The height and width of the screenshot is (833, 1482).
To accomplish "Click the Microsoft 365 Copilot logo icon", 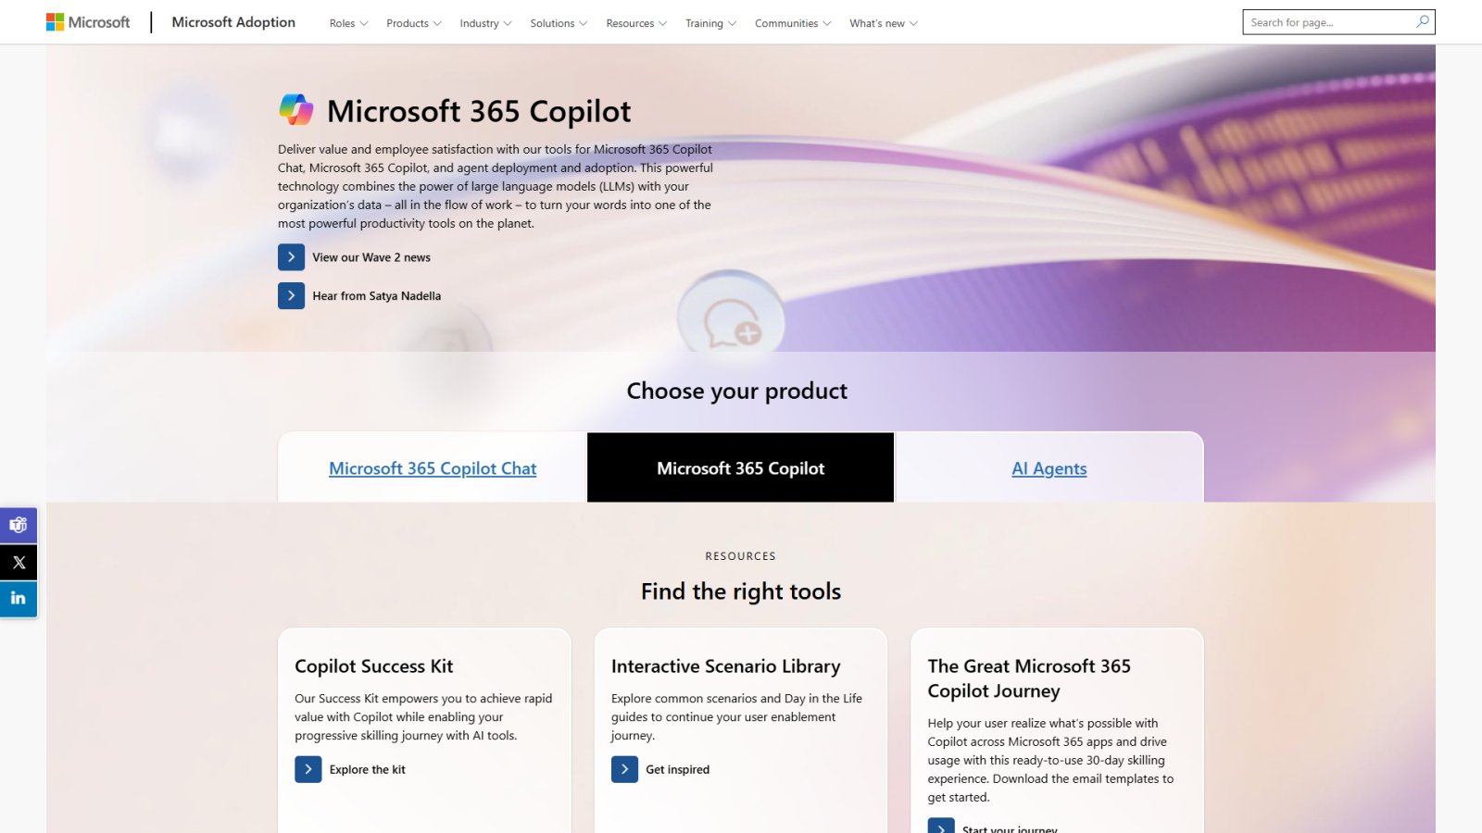I will pos(295,110).
